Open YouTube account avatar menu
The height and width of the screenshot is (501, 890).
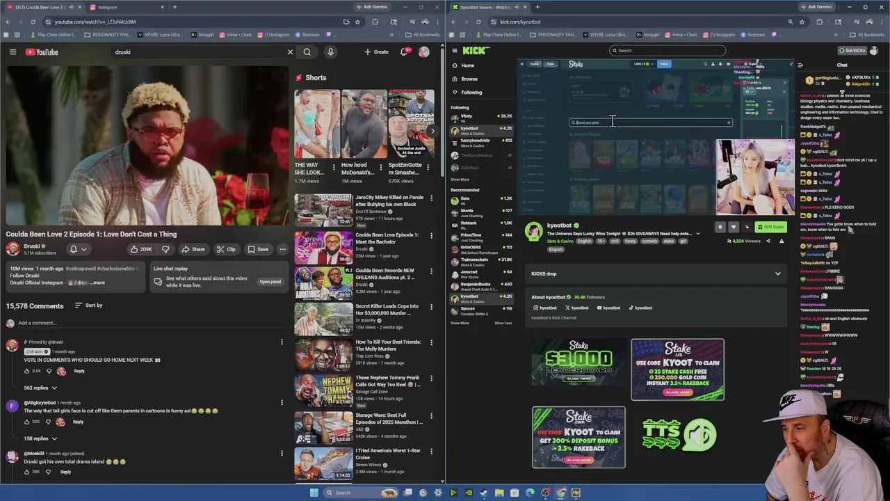click(x=423, y=52)
